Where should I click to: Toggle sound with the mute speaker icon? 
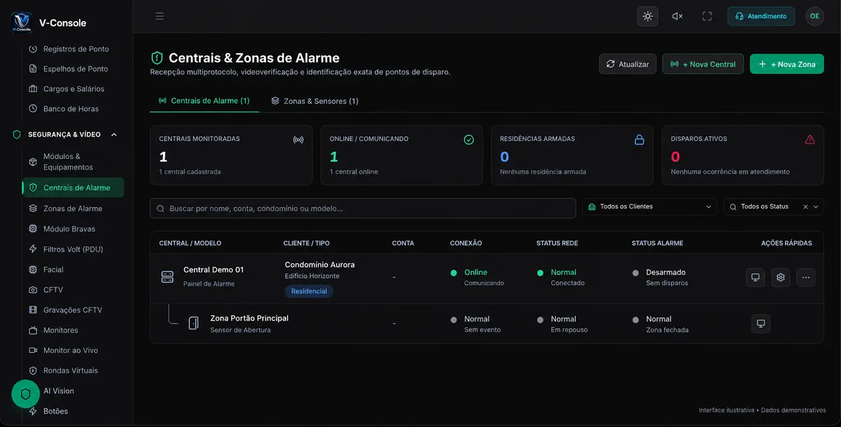point(677,16)
